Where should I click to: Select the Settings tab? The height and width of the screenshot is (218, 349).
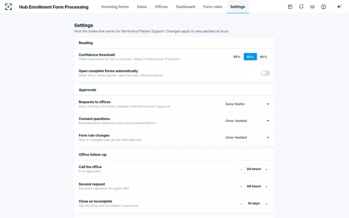(238, 7)
